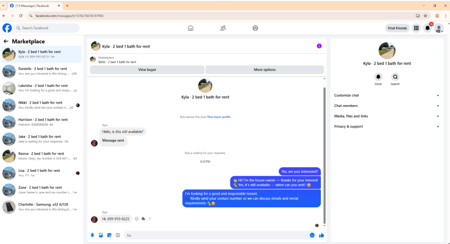Viewport: 450px width, 244px height.
Task: Search in conversation using the magnifier icon
Action: tap(395, 77)
